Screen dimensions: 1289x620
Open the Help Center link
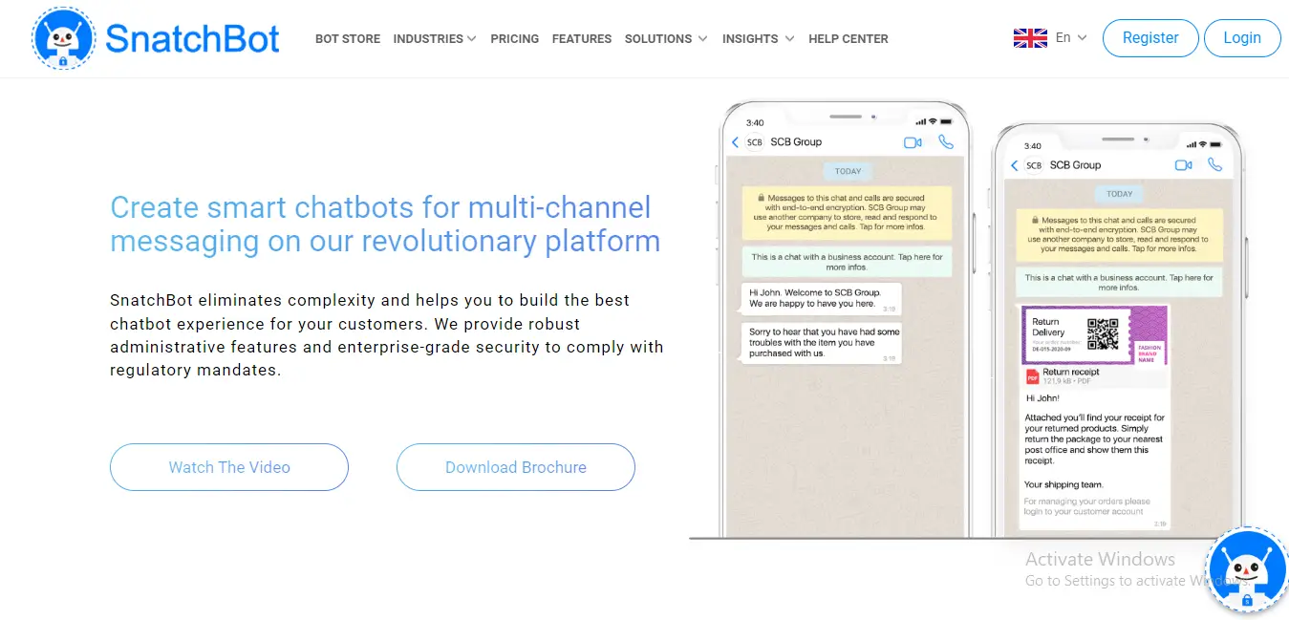[x=849, y=39]
